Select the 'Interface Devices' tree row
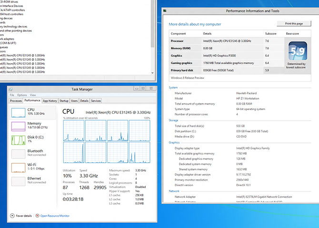The height and width of the screenshot is (228, 319). 11,6
